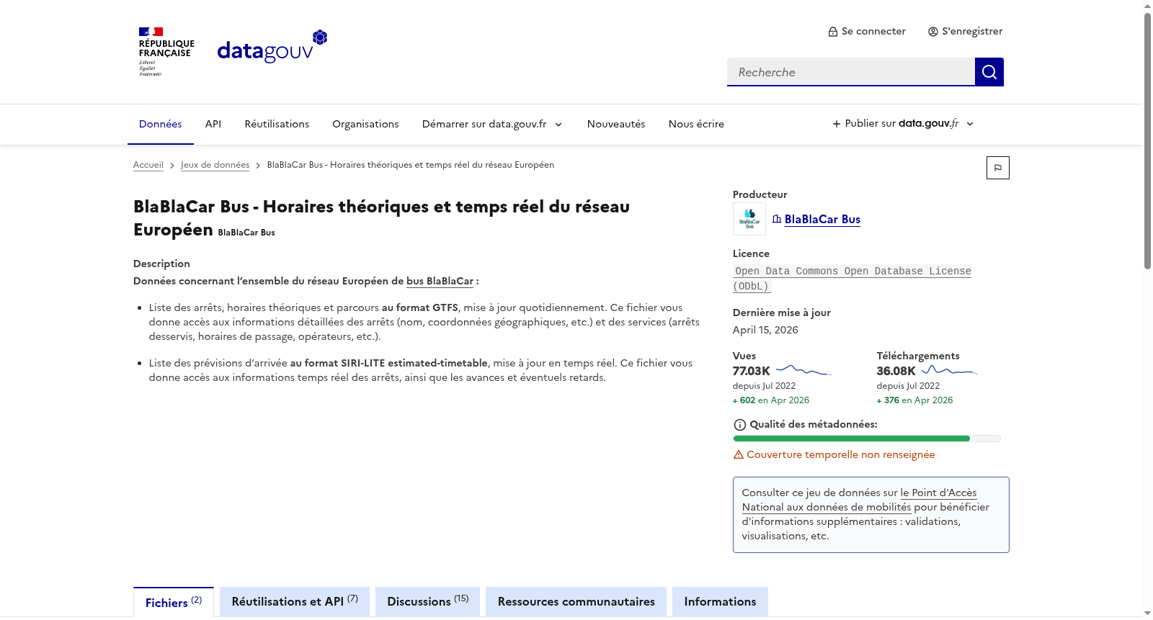Click the Téléchargements sparkline chart

(x=949, y=371)
